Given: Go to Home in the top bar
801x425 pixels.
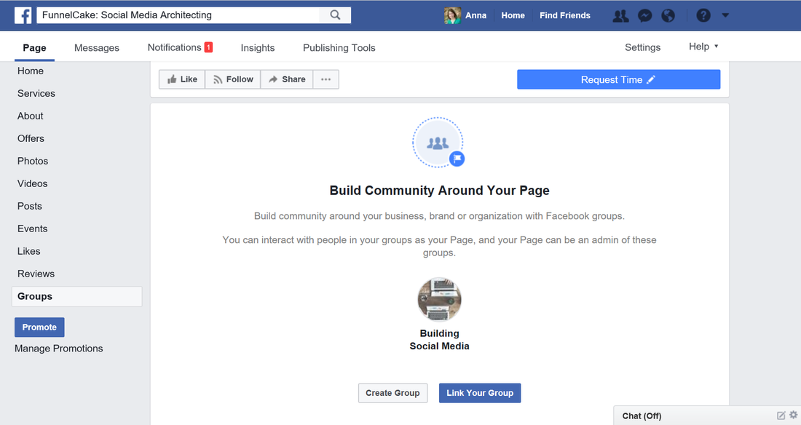Looking at the screenshot, I should pyautogui.click(x=513, y=15).
